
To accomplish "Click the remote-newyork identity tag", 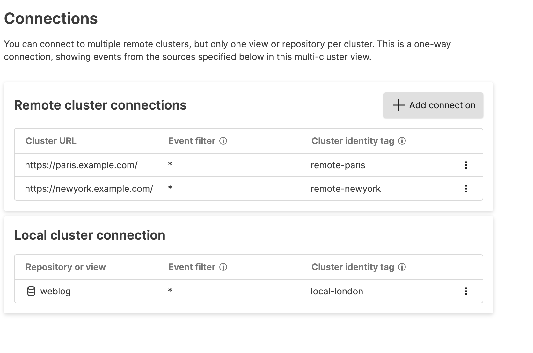I will tap(346, 189).
